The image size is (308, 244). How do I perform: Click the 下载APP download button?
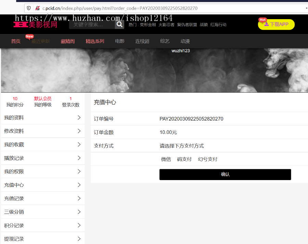click(x=276, y=24)
